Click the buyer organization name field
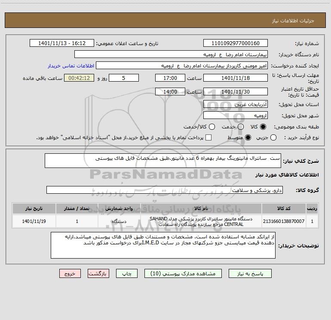The height and width of the screenshot is (320, 331). [x=171, y=55]
